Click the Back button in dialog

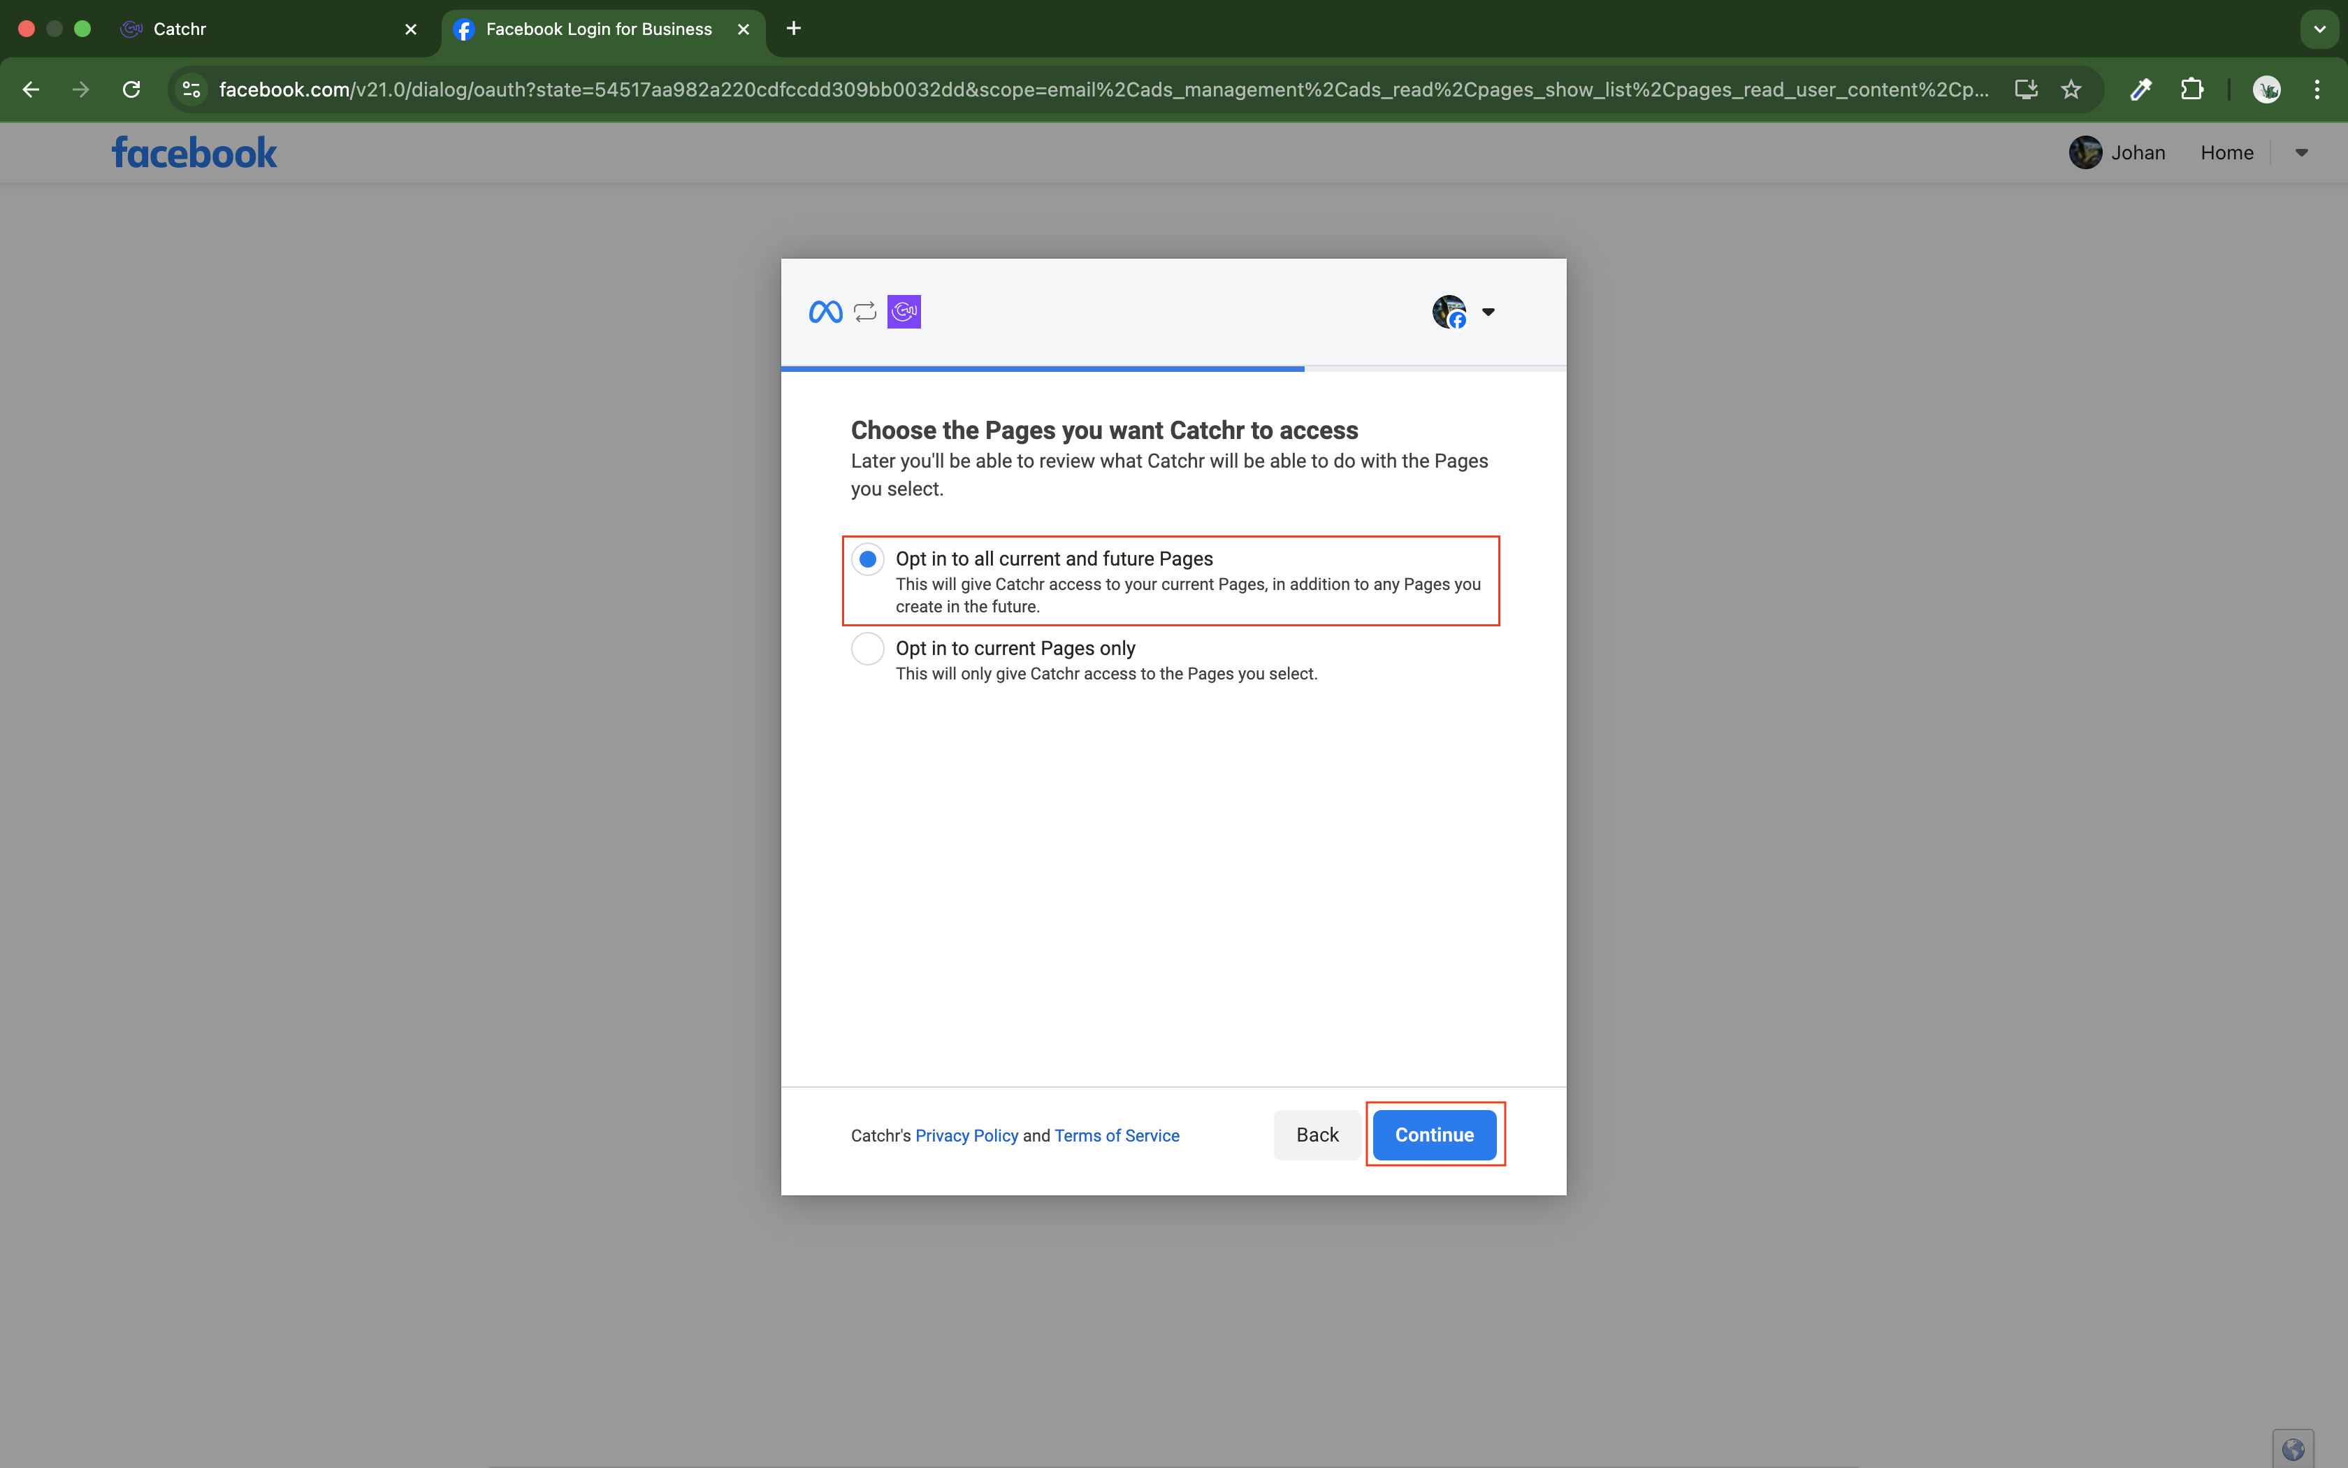(x=1317, y=1134)
